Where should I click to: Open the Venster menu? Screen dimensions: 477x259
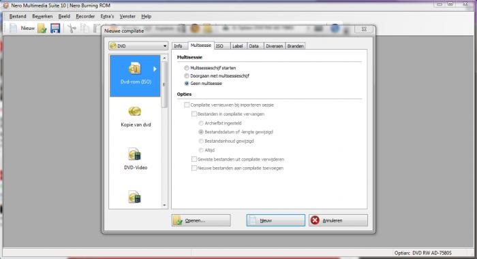[x=127, y=16]
